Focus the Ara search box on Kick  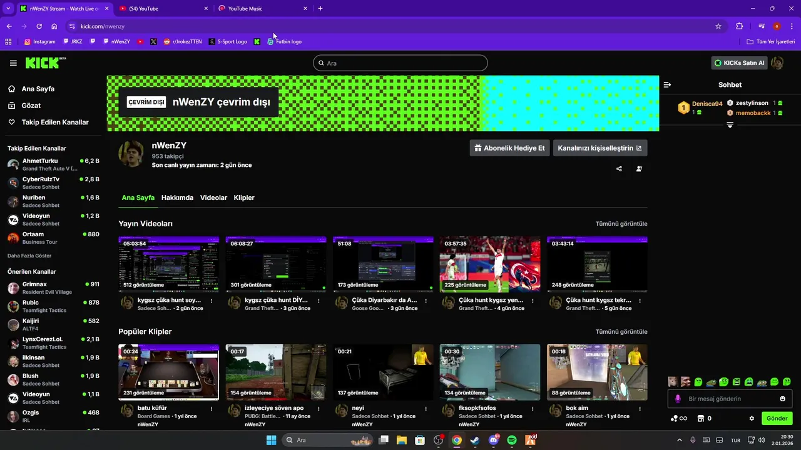400,63
